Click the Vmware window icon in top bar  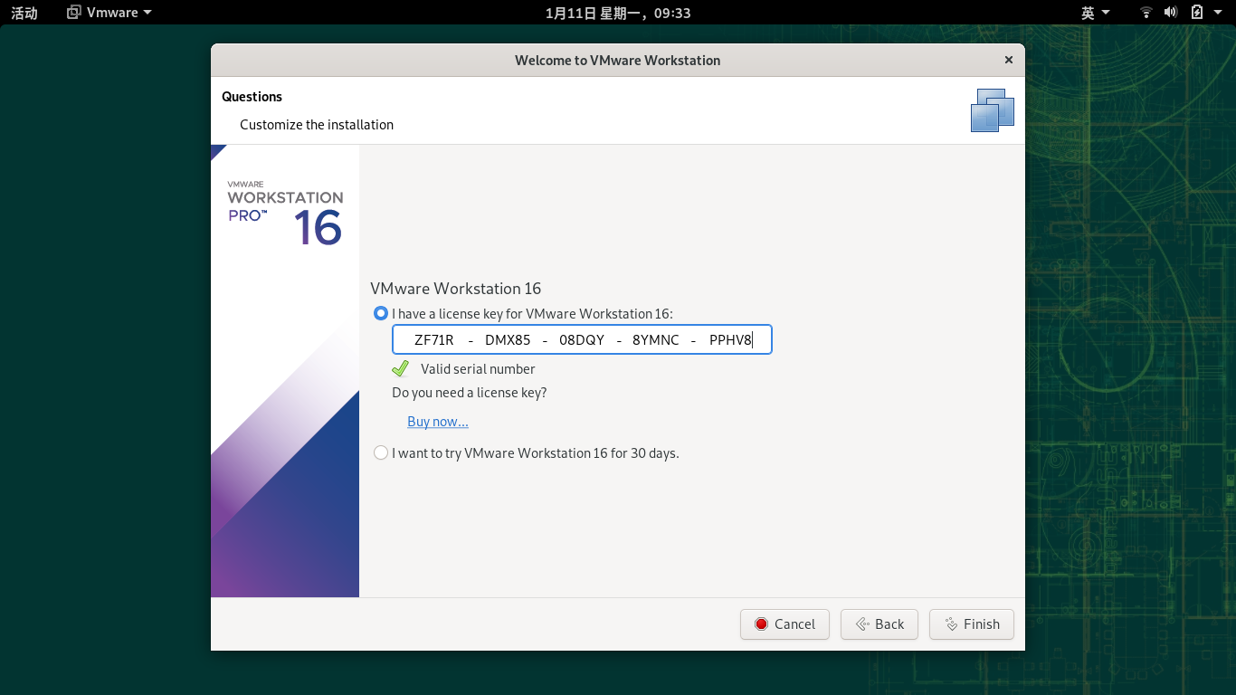(74, 13)
